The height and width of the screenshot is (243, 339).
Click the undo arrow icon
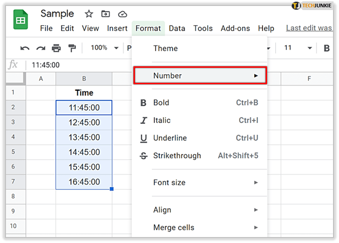click(25, 48)
